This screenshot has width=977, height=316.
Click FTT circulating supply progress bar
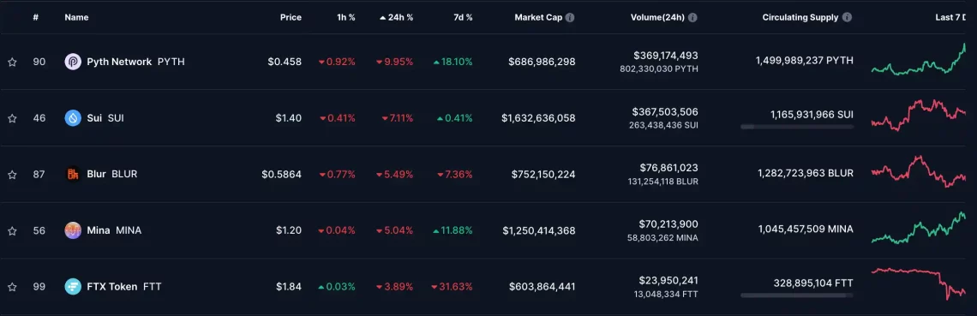[797, 295]
